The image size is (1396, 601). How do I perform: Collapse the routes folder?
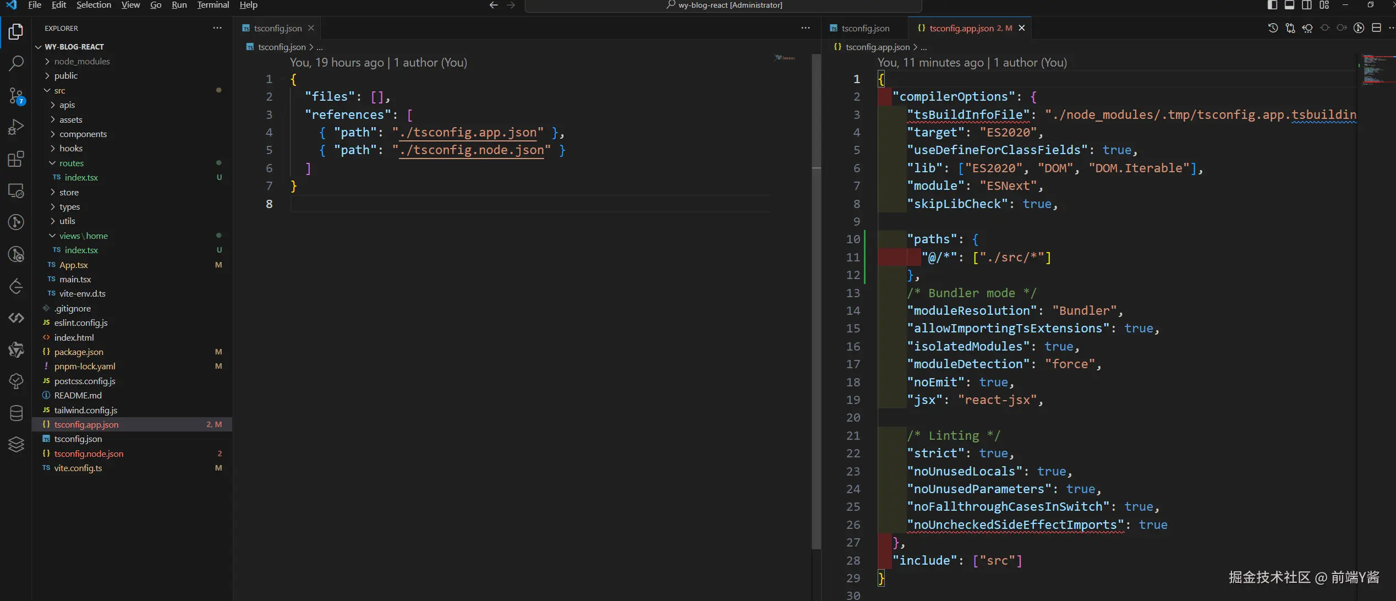coord(72,163)
